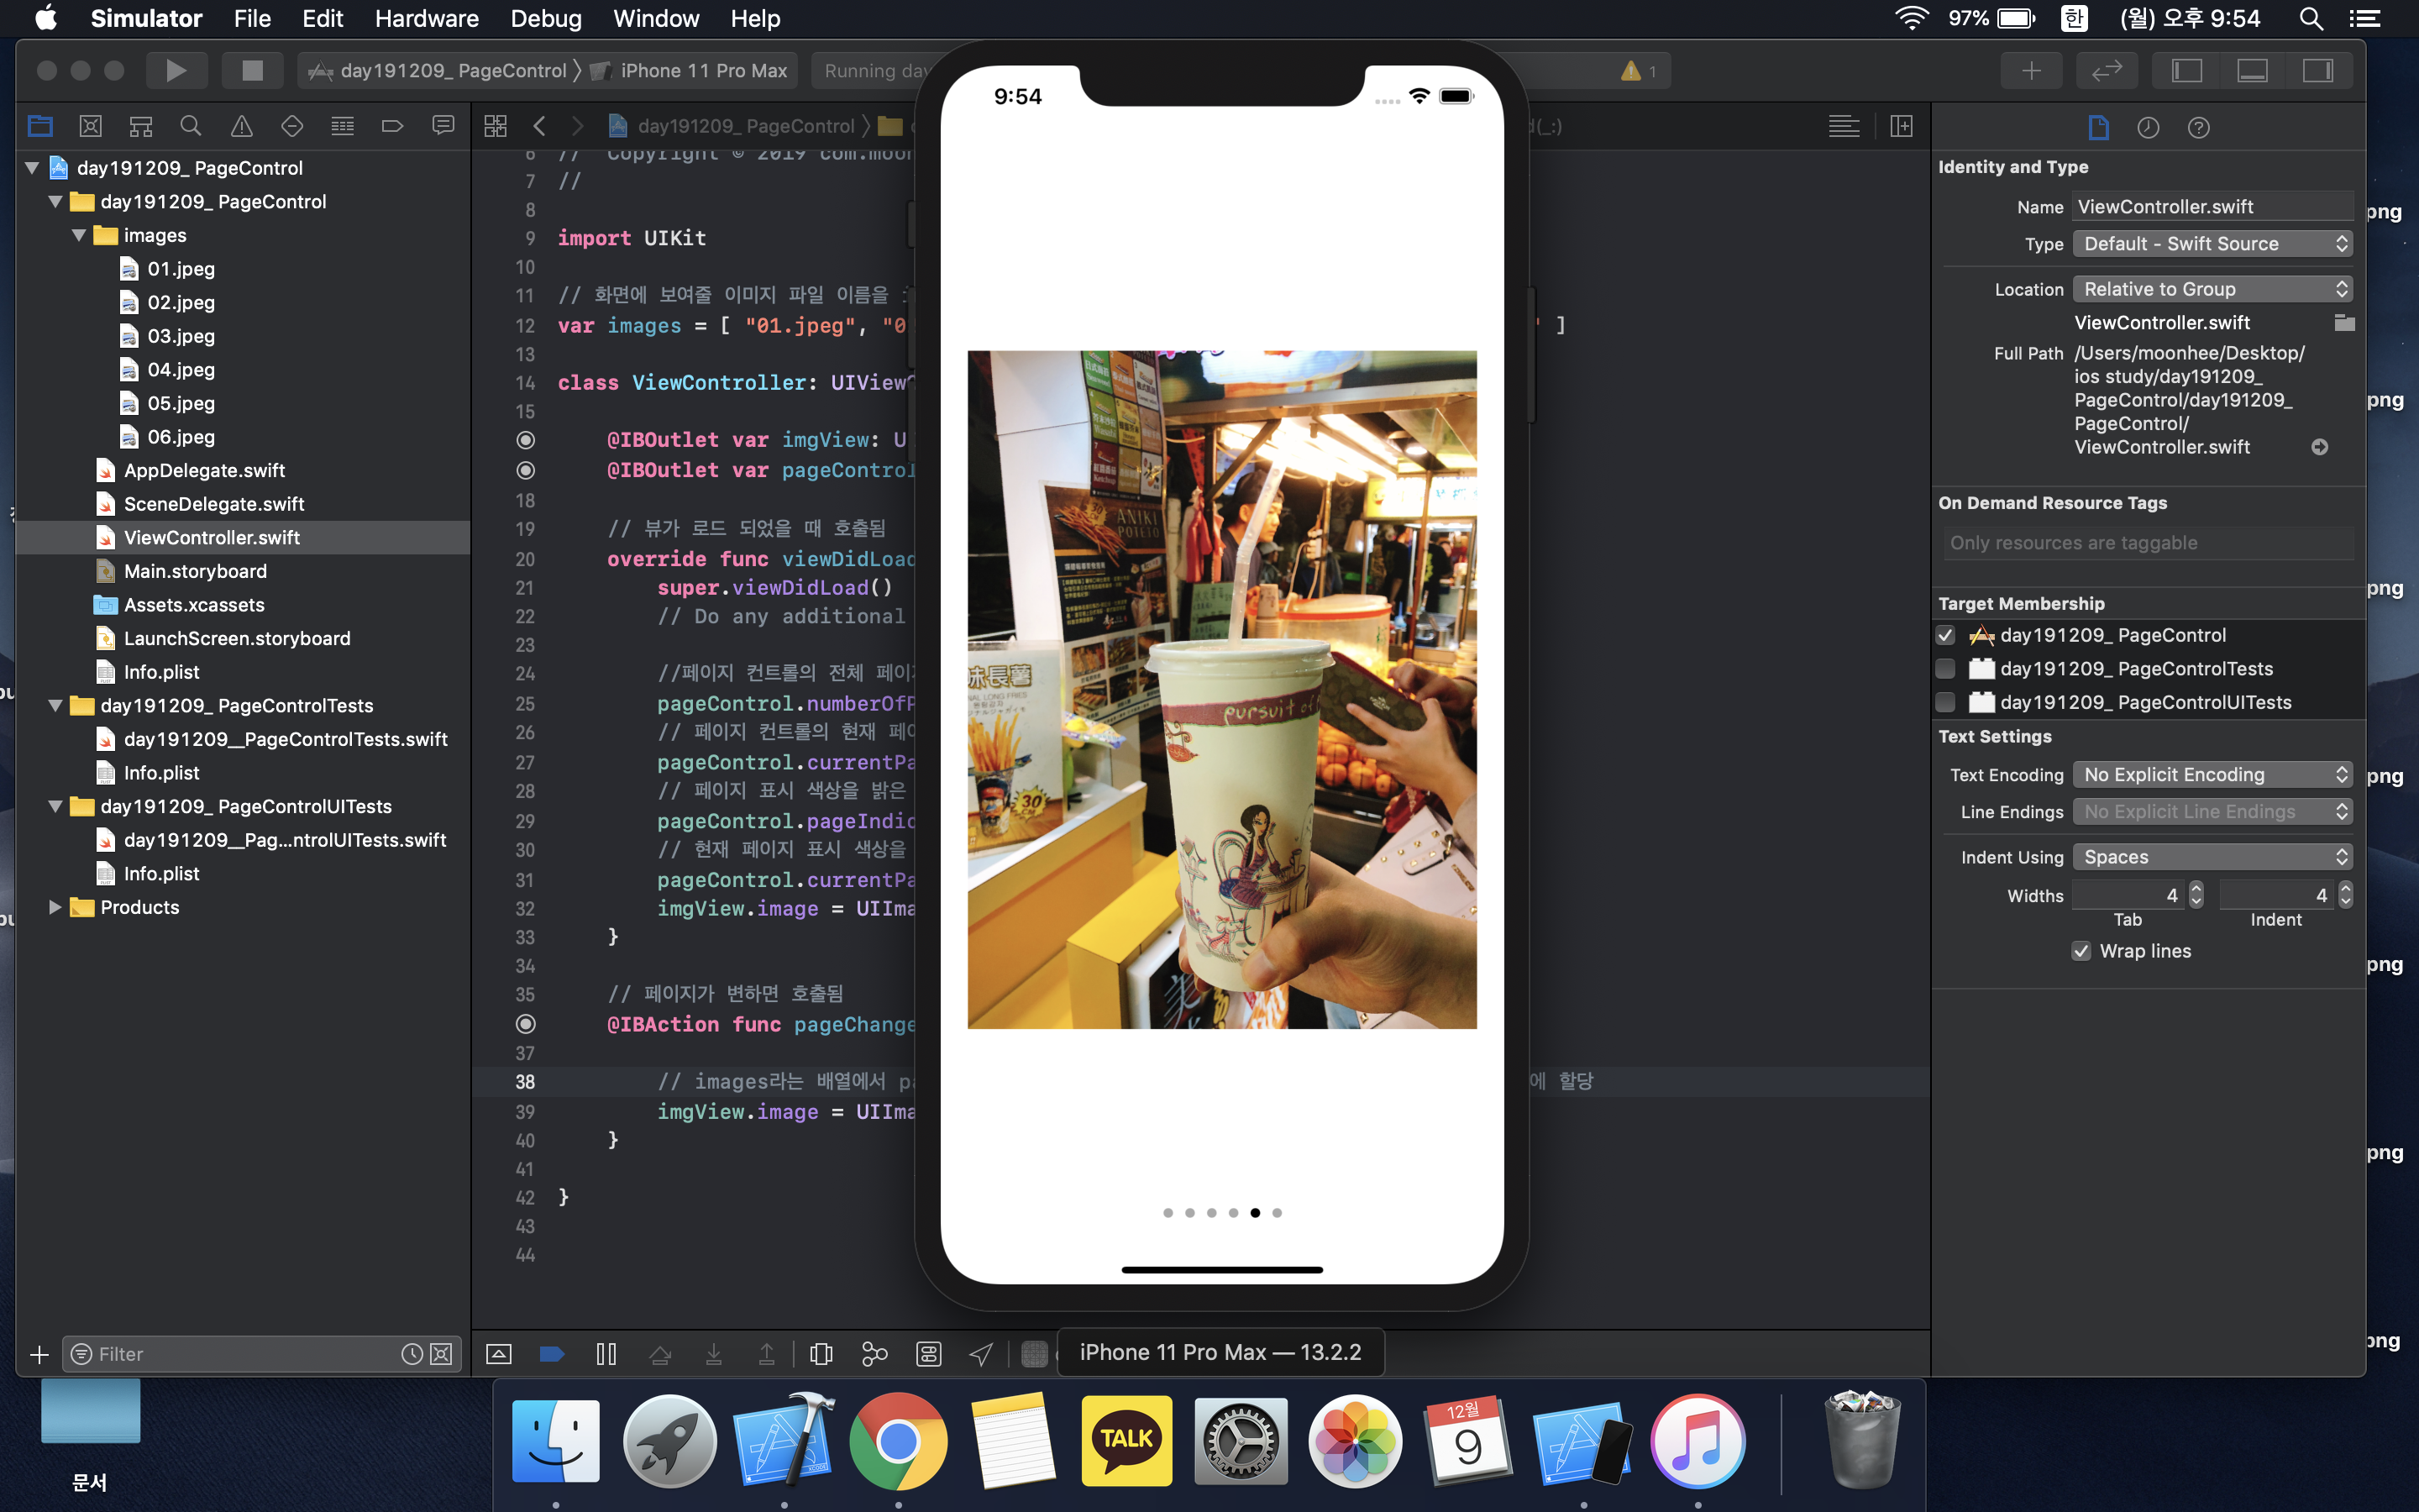
Task: Open the Text Encoding dropdown
Action: tap(2211, 775)
